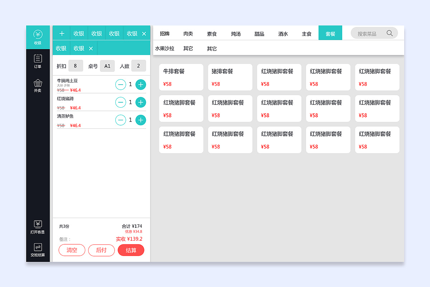Click the 桌号 table number field A1
Image resolution: width=430 pixels, height=287 pixels.
pos(107,66)
